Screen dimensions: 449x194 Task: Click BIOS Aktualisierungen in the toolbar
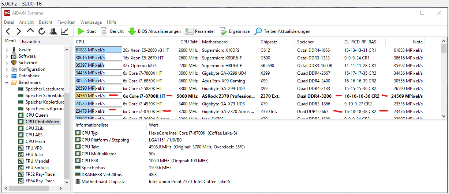154,31
